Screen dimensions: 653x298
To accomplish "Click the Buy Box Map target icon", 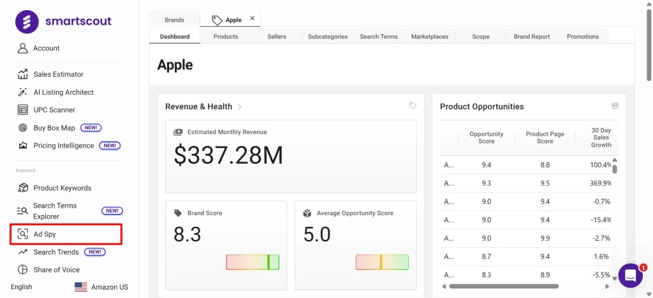I will (x=22, y=128).
